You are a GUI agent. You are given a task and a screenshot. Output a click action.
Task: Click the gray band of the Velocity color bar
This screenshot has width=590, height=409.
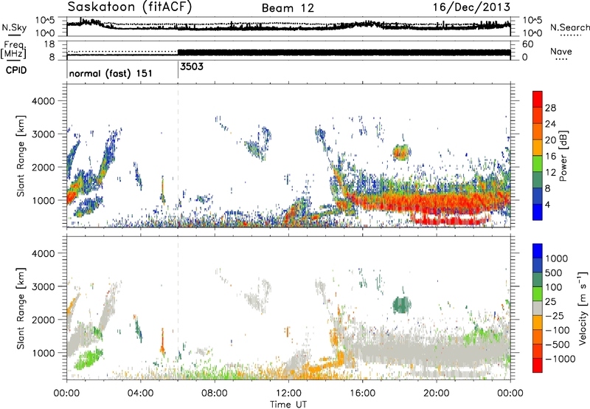[538, 309]
